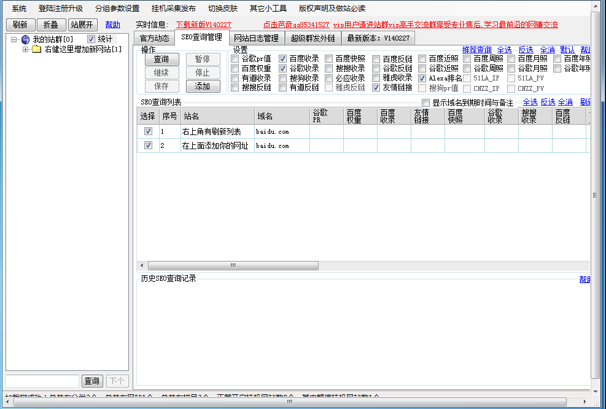The image size is (606, 409).
Task: Uncheck the 统计 checkbox in site tree
Action: click(x=91, y=39)
